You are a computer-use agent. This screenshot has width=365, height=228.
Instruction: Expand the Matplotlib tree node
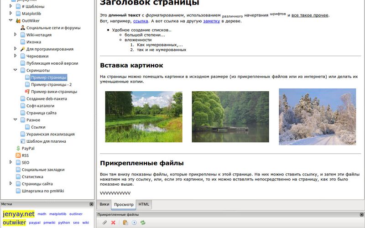[x=11, y=14]
